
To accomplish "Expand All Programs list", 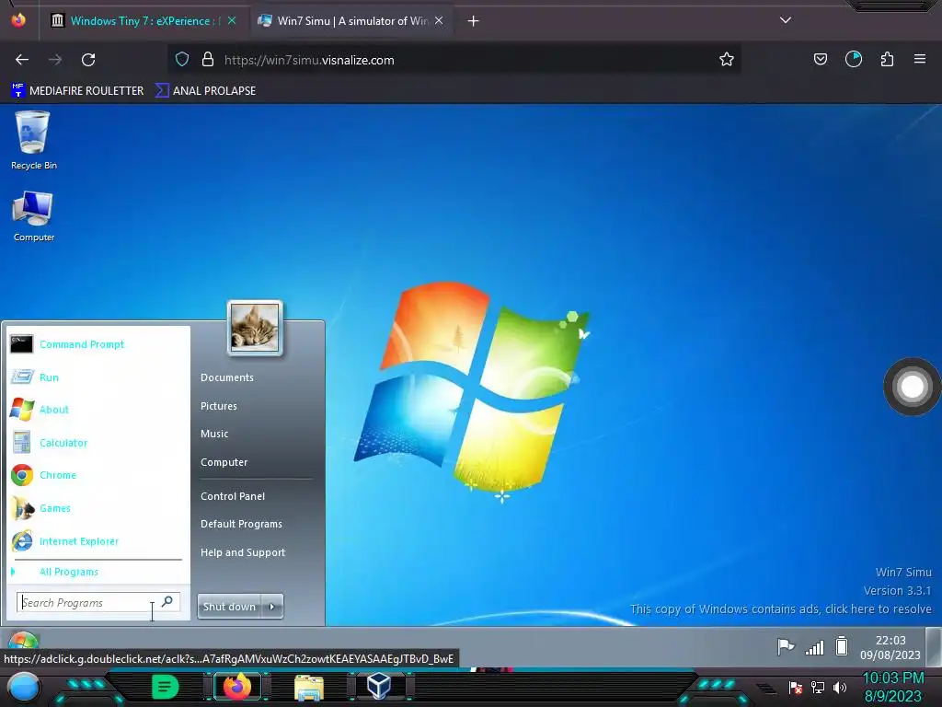I will (x=68, y=572).
